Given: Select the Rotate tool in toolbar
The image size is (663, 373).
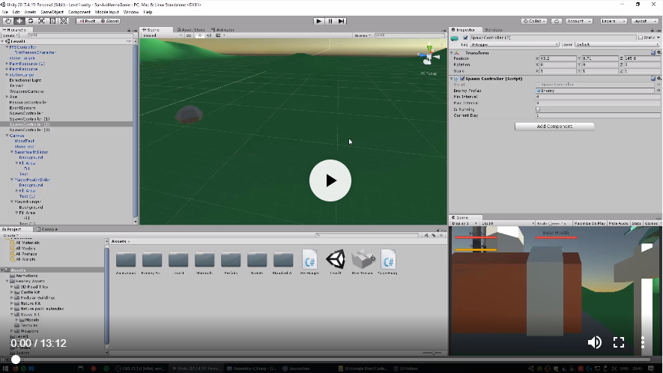Looking at the screenshot, I should click(x=31, y=21).
